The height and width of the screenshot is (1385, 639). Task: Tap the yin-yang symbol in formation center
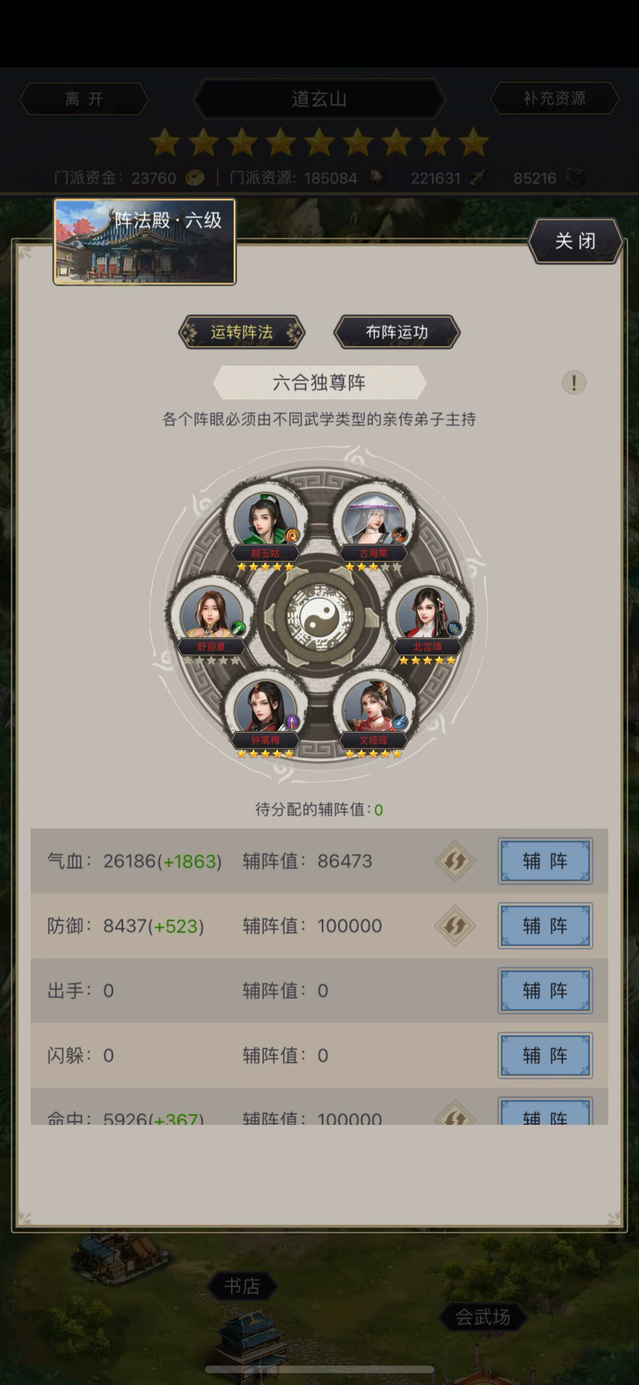tap(319, 616)
